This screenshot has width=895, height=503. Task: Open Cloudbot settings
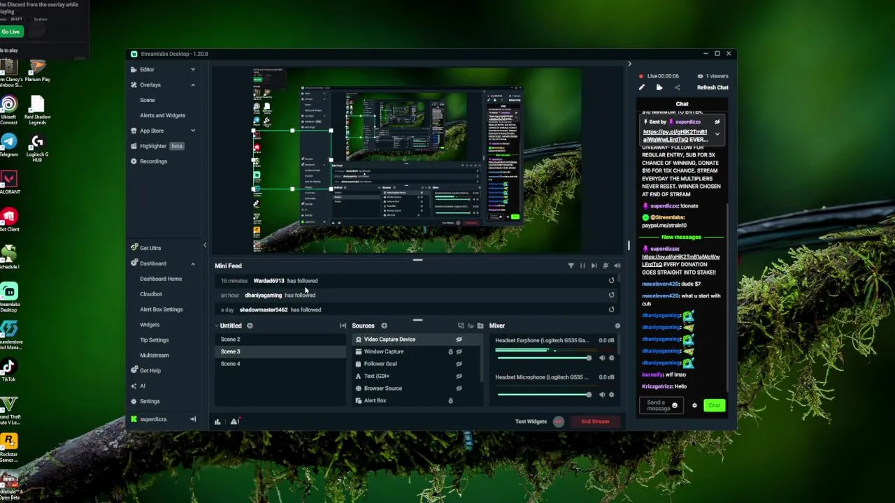point(151,294)
